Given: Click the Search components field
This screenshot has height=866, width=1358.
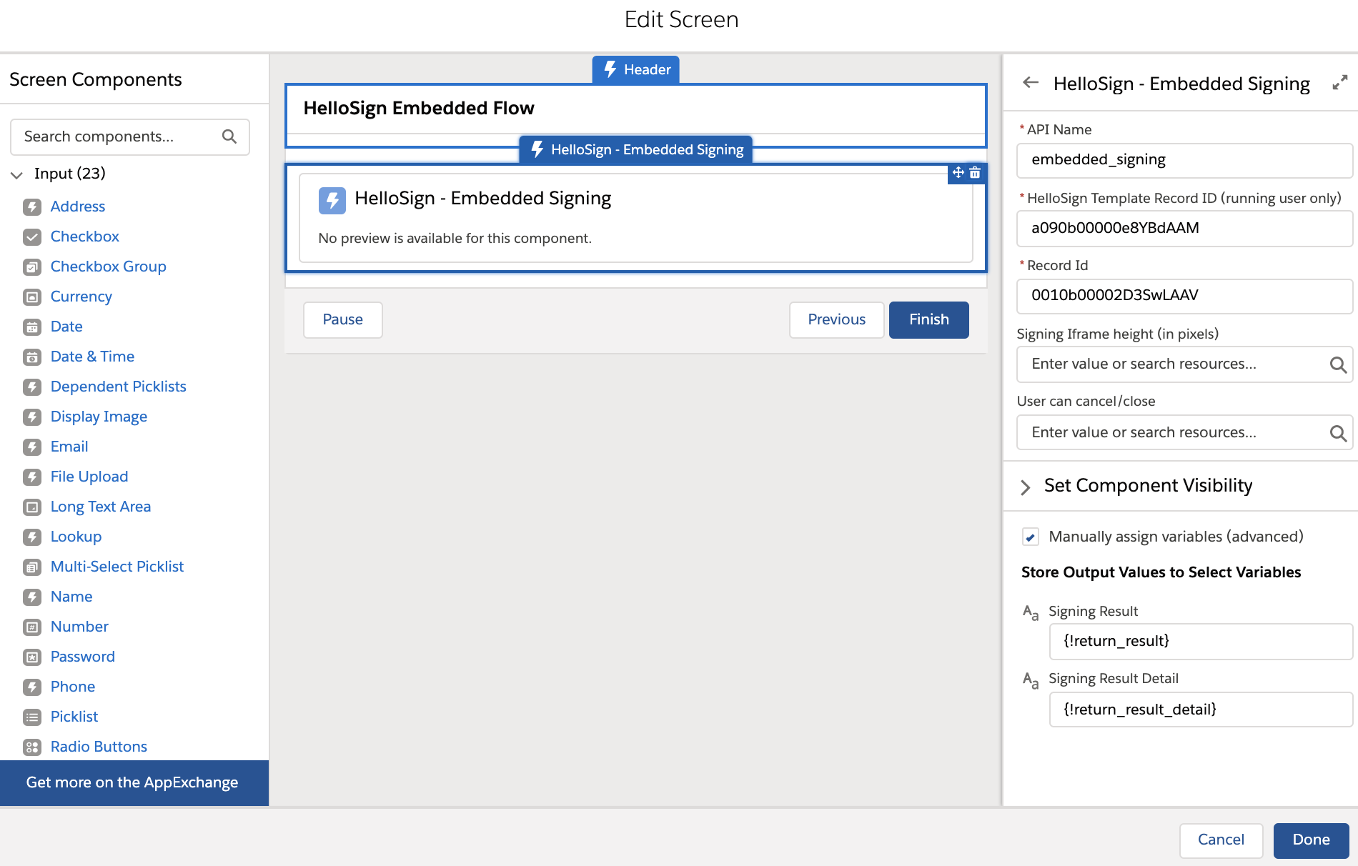Looking at the screenshot, I should (x=130, y=137).
